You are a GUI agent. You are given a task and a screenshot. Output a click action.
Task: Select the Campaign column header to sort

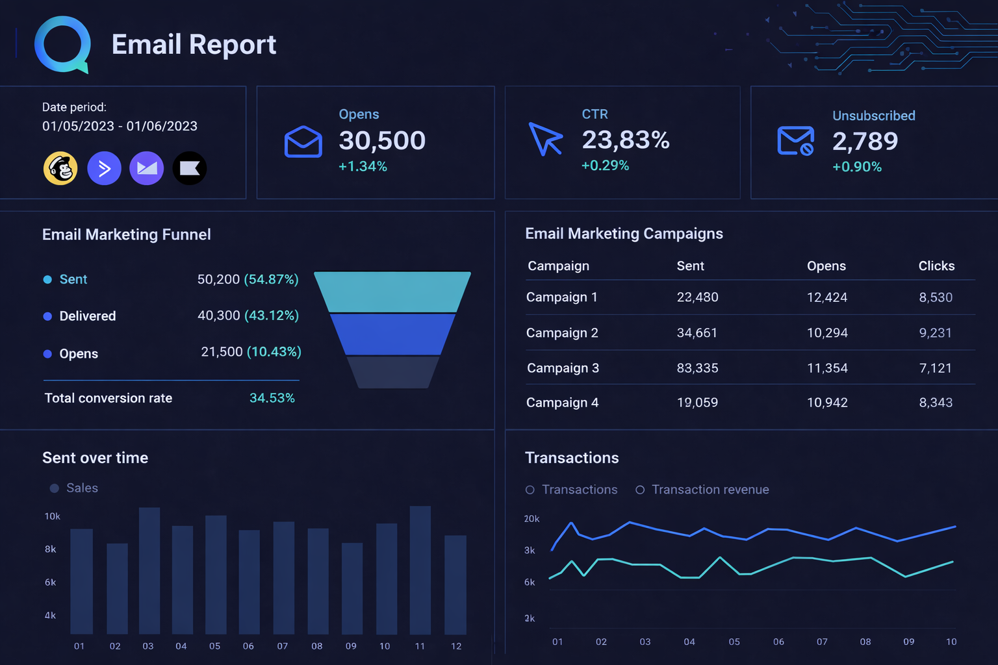click(557, 266)
